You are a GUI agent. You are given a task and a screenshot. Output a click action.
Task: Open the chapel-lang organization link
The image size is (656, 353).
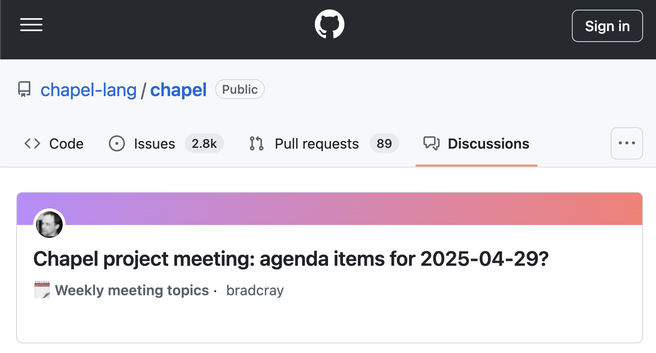(x=89, y=90)
